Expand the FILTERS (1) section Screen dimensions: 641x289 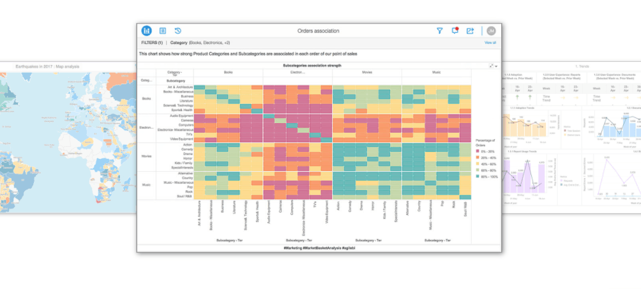point(152,43)
